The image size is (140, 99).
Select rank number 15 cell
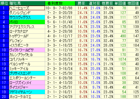[x=4, y=73]
